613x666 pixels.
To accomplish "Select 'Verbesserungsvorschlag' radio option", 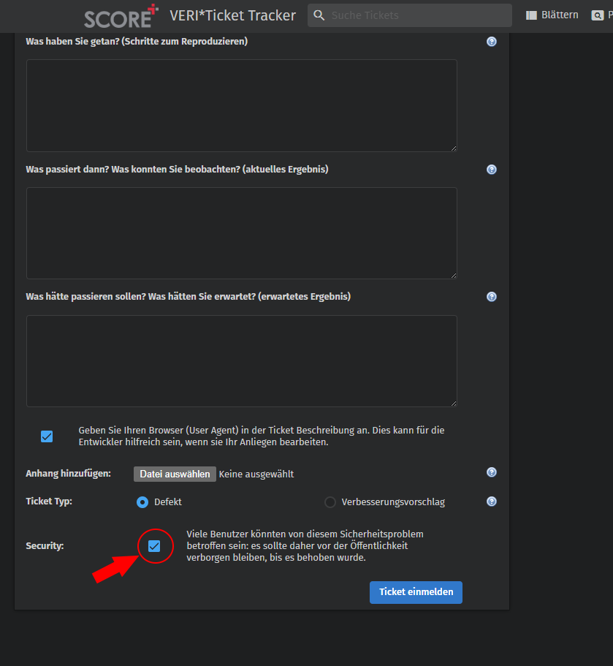I will point(330,502).
